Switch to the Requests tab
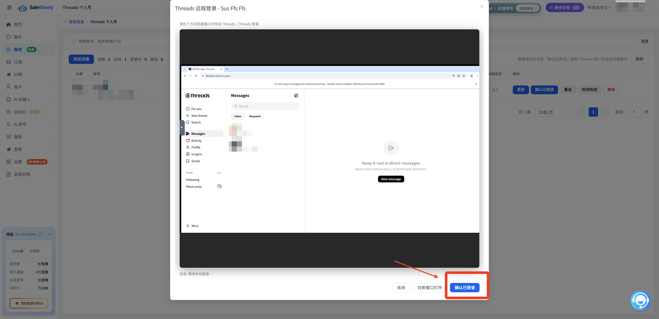Image resolution: width=659 pixels, height=319 pixels. tap(255, 116)
